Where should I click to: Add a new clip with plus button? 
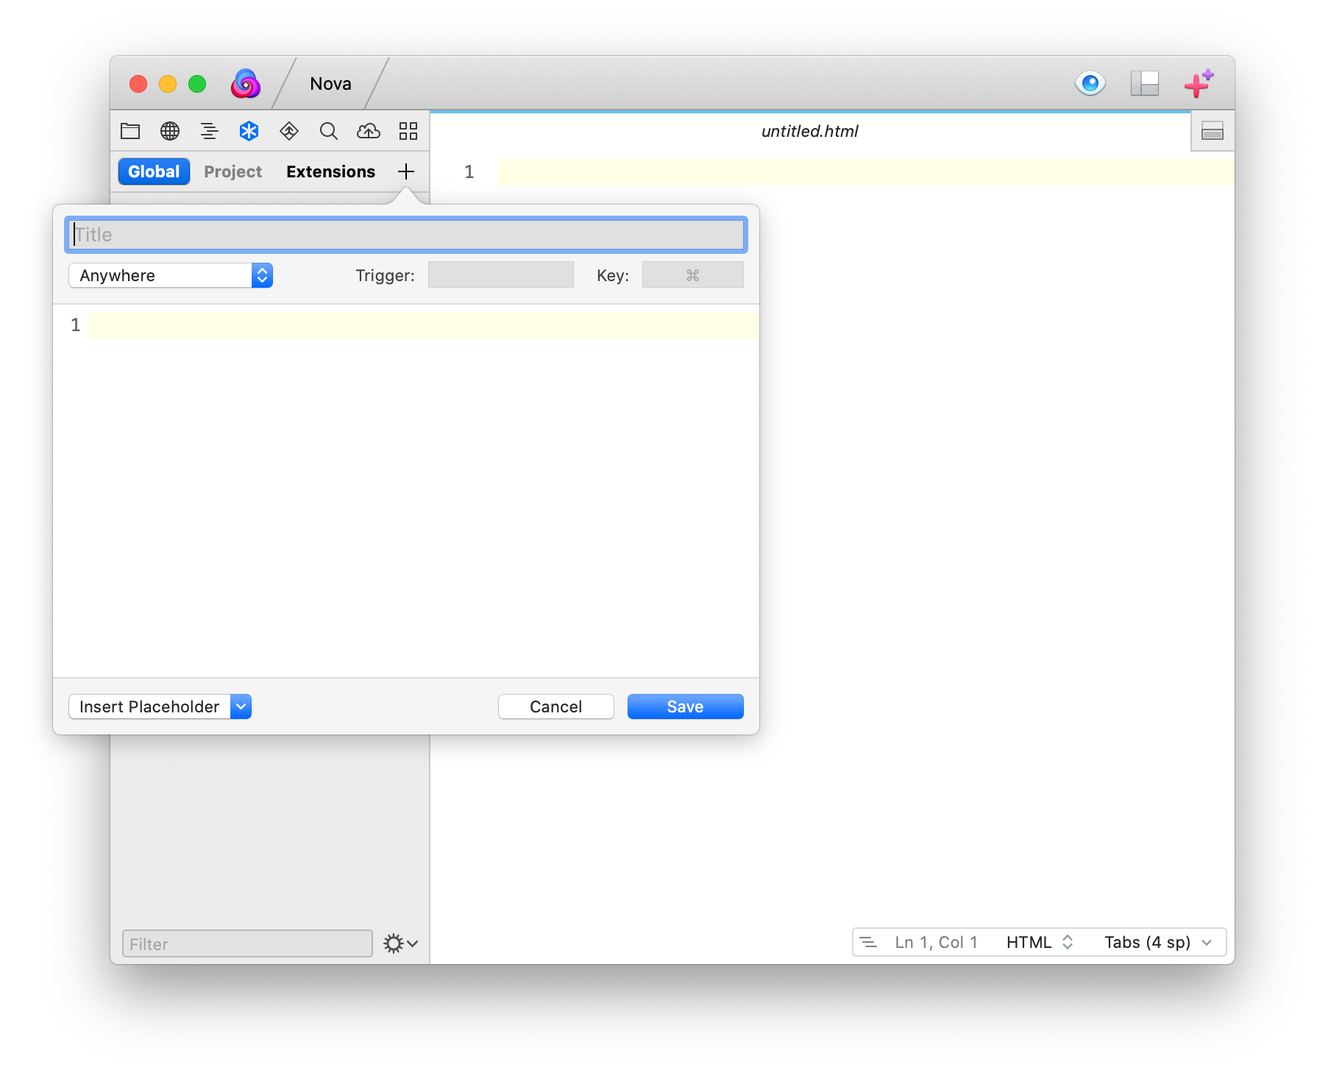(x=406, y=171)
